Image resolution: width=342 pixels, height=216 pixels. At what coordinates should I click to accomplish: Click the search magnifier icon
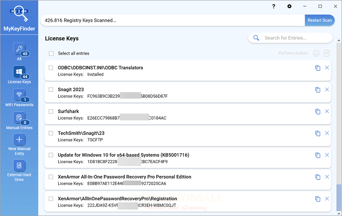[x=256, y=38]
